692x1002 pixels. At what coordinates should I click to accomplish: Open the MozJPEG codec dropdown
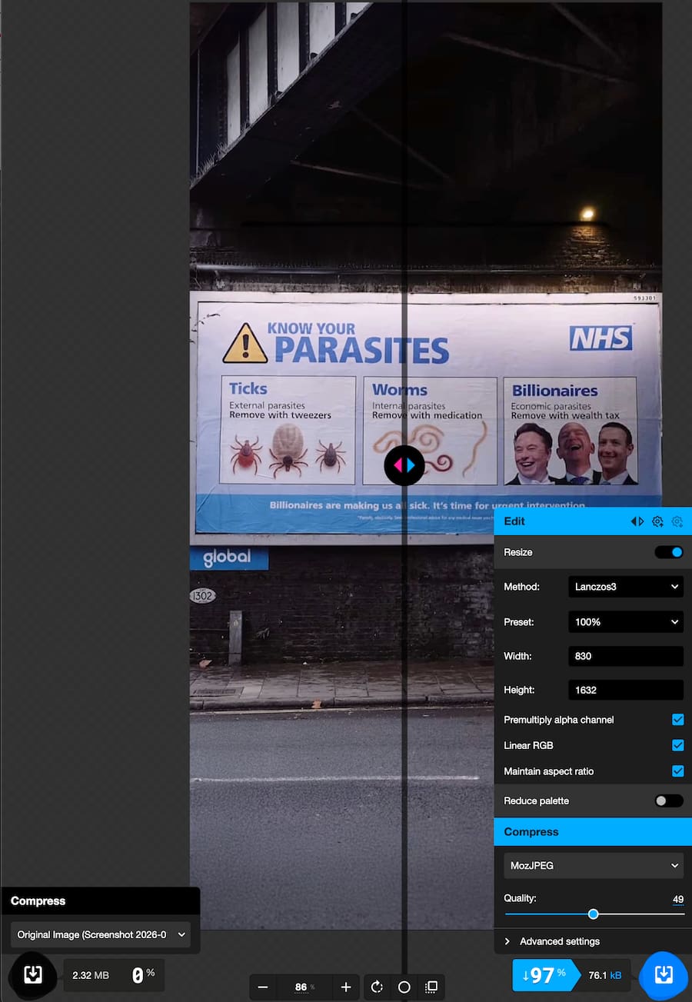point(593,865)
